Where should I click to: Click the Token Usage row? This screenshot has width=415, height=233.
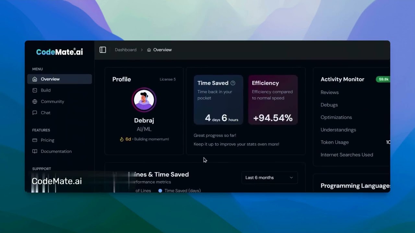point(355,142)
